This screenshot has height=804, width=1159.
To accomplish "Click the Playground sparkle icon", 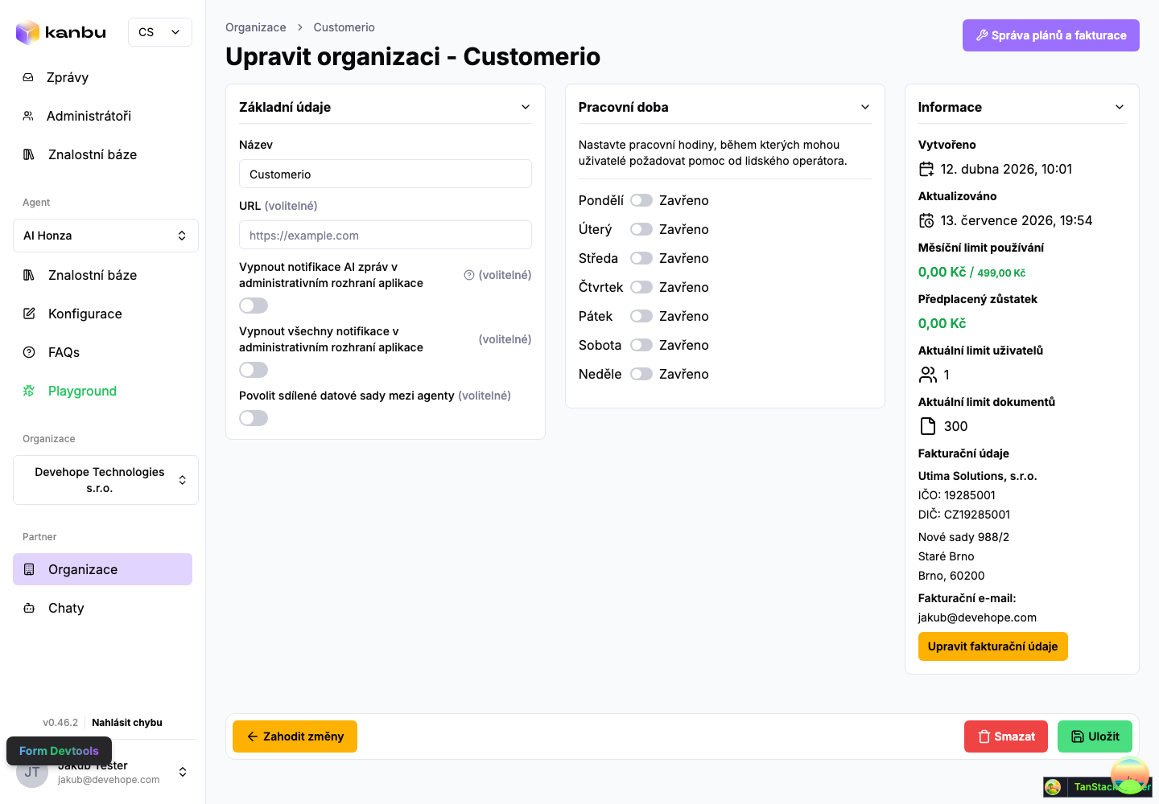I will 29,391.
